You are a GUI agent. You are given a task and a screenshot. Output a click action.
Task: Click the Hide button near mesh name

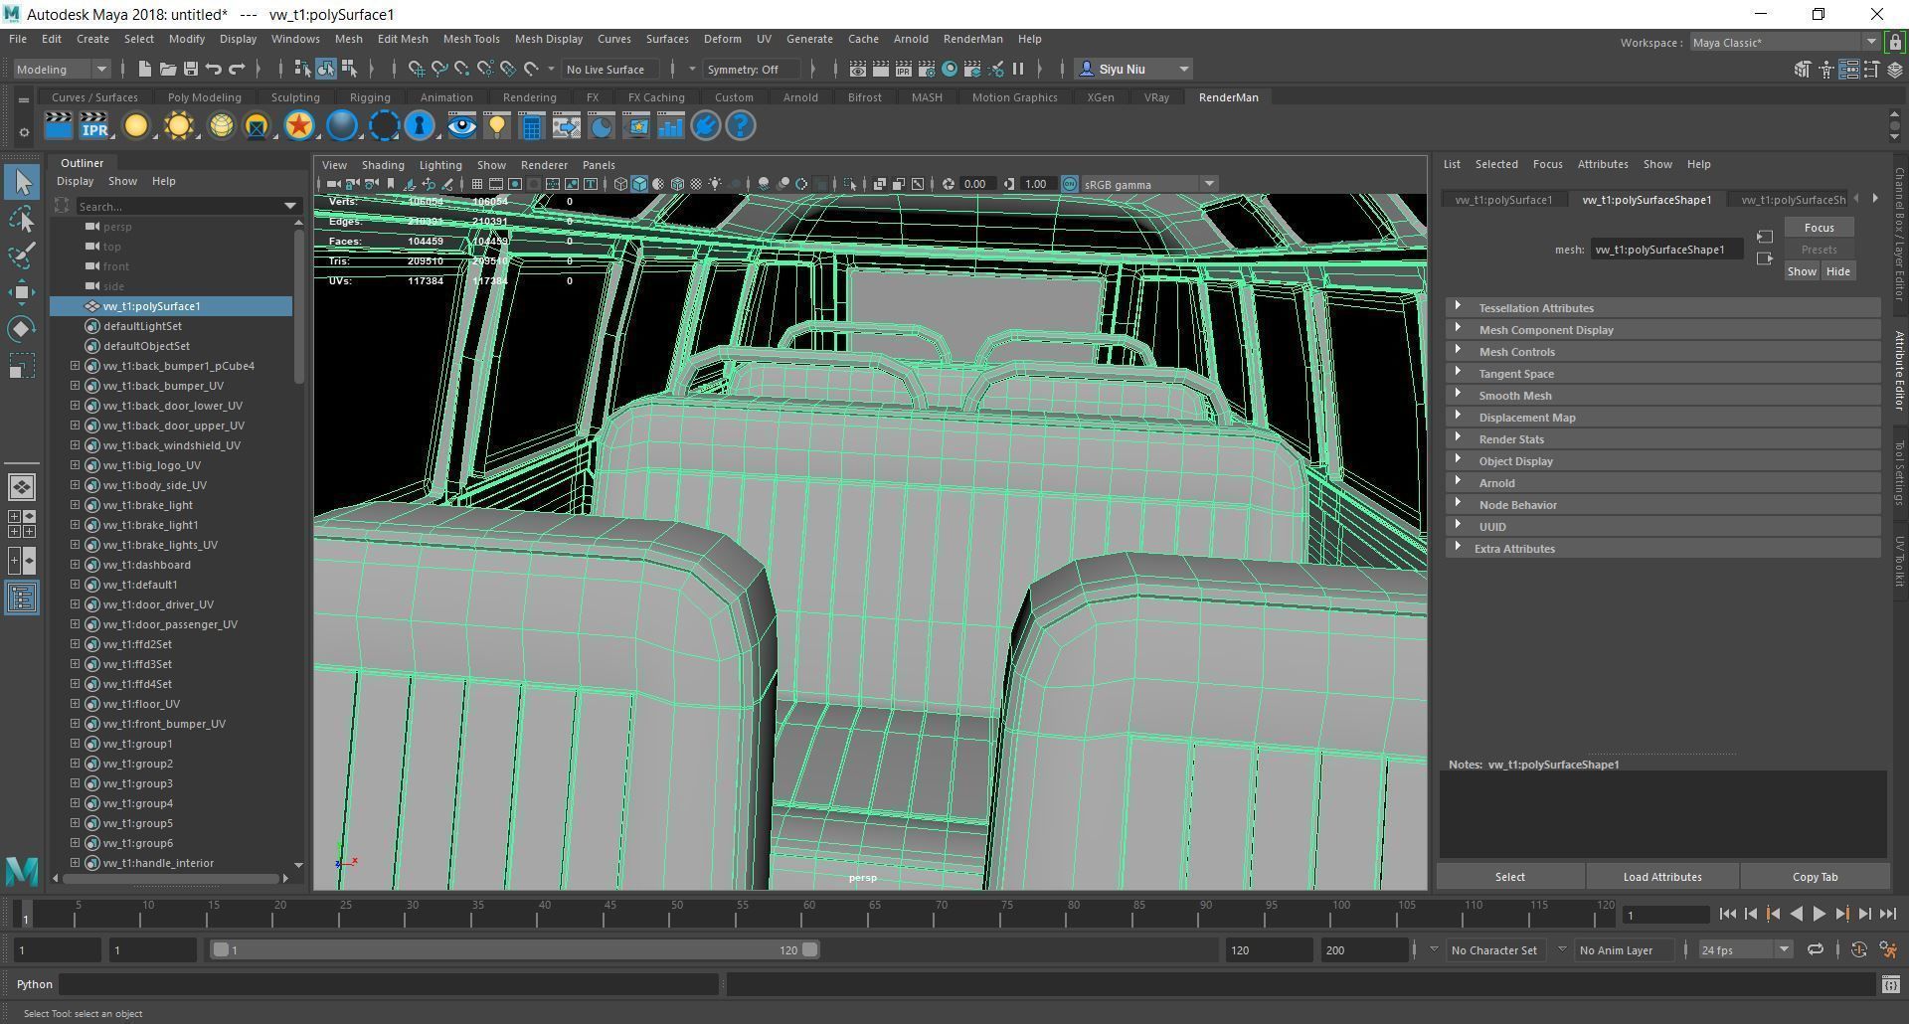click(x=1837, y=271)
